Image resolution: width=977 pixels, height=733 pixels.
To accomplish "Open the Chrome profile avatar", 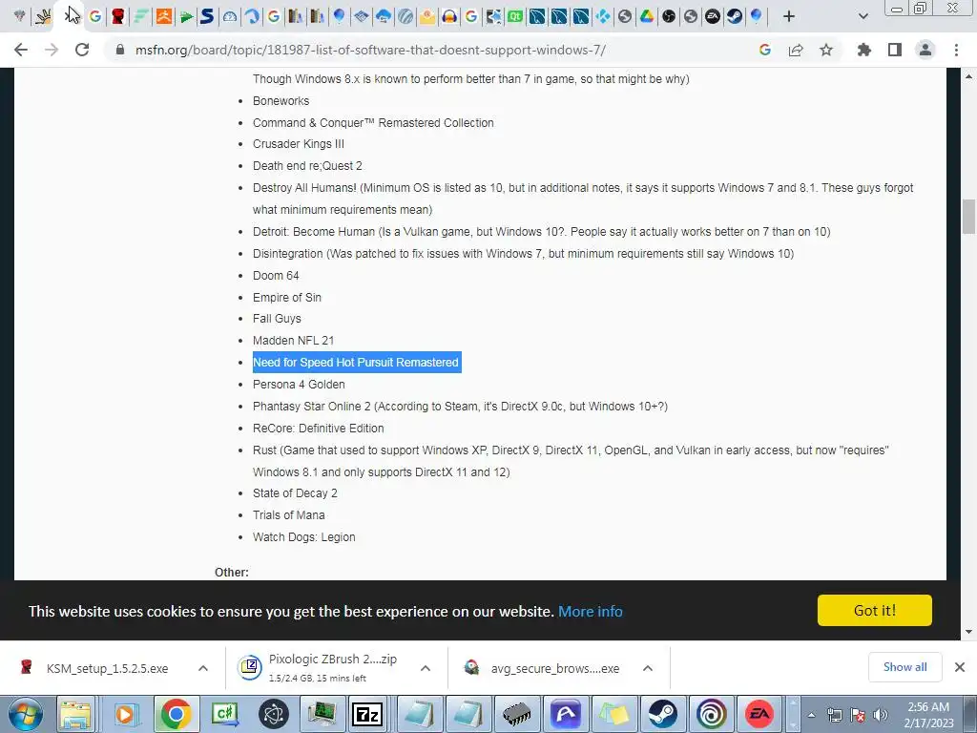I will tap(925, 50).
